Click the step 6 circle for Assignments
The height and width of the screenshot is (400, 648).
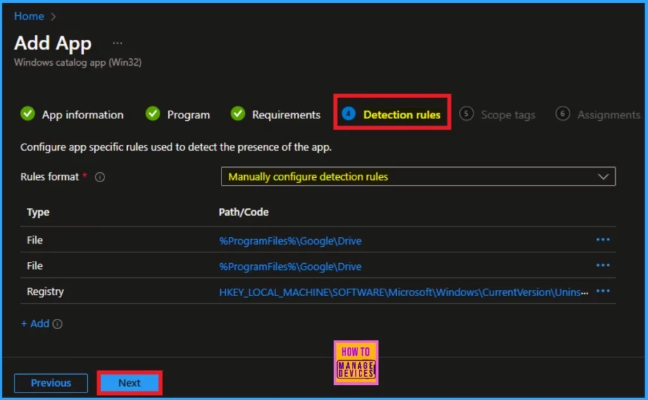point(563,114)
